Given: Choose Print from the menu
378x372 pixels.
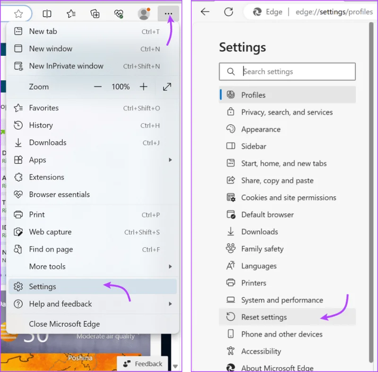Looking at the screenshot, I should tap(93, 215).
